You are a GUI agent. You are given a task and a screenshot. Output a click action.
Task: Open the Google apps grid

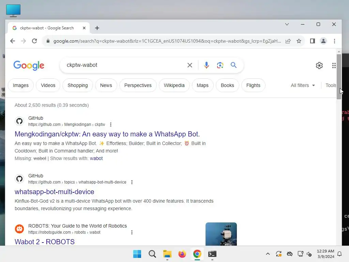point(334,65)
